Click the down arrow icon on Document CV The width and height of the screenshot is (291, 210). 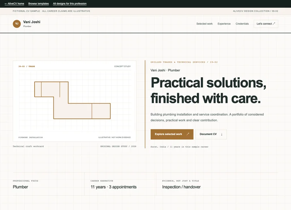pos(222,134)
